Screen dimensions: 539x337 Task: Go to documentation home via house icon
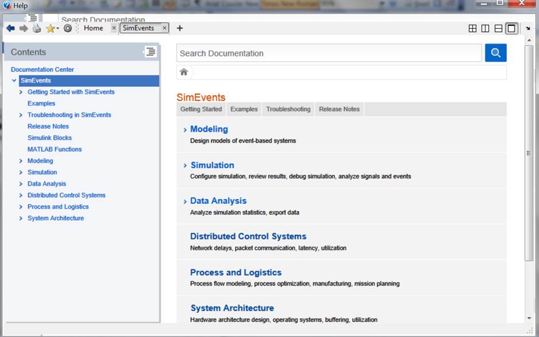point(184,72)
